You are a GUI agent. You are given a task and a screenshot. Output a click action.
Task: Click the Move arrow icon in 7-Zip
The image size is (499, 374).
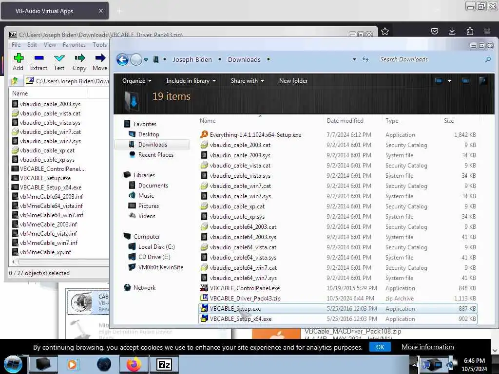click(100, 58)
